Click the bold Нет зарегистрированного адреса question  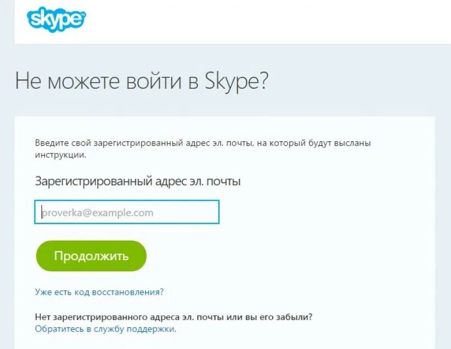point(173,317)
